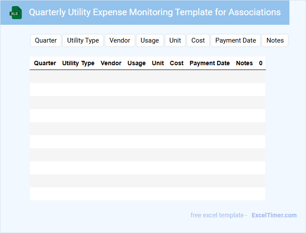Click the green XLS file icon
Viewport: 306px width, 233px height.
16,13
